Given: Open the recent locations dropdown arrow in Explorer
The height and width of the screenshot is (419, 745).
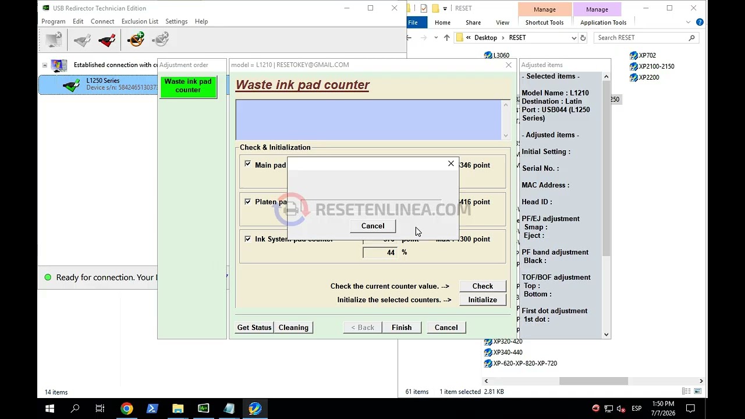Looking at the screenshot, I should (x=436, y=38).
